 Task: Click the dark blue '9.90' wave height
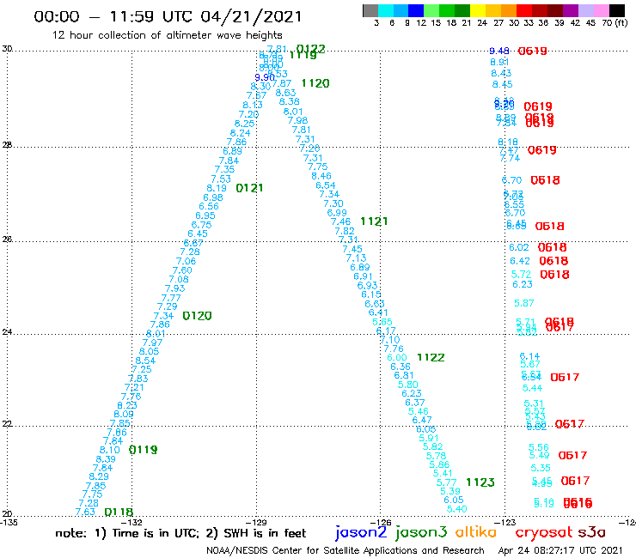(265, 77)
